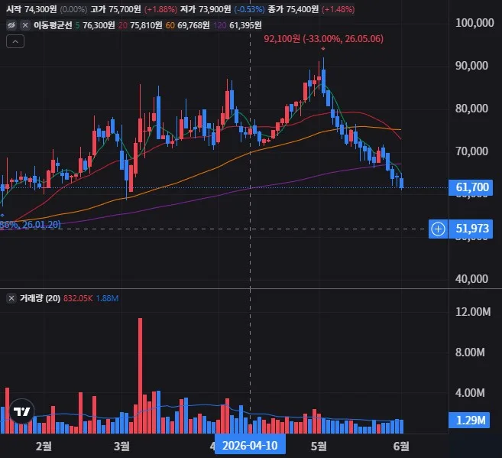The width and height of the screenshot is (502, 458).
Task: Collapse the indicator legend with chevron button
Action: tap(15, 41)
